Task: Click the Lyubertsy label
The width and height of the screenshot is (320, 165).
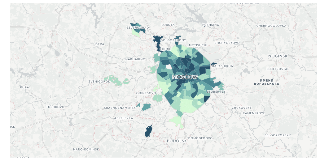Action: click(x=216, y=92)
